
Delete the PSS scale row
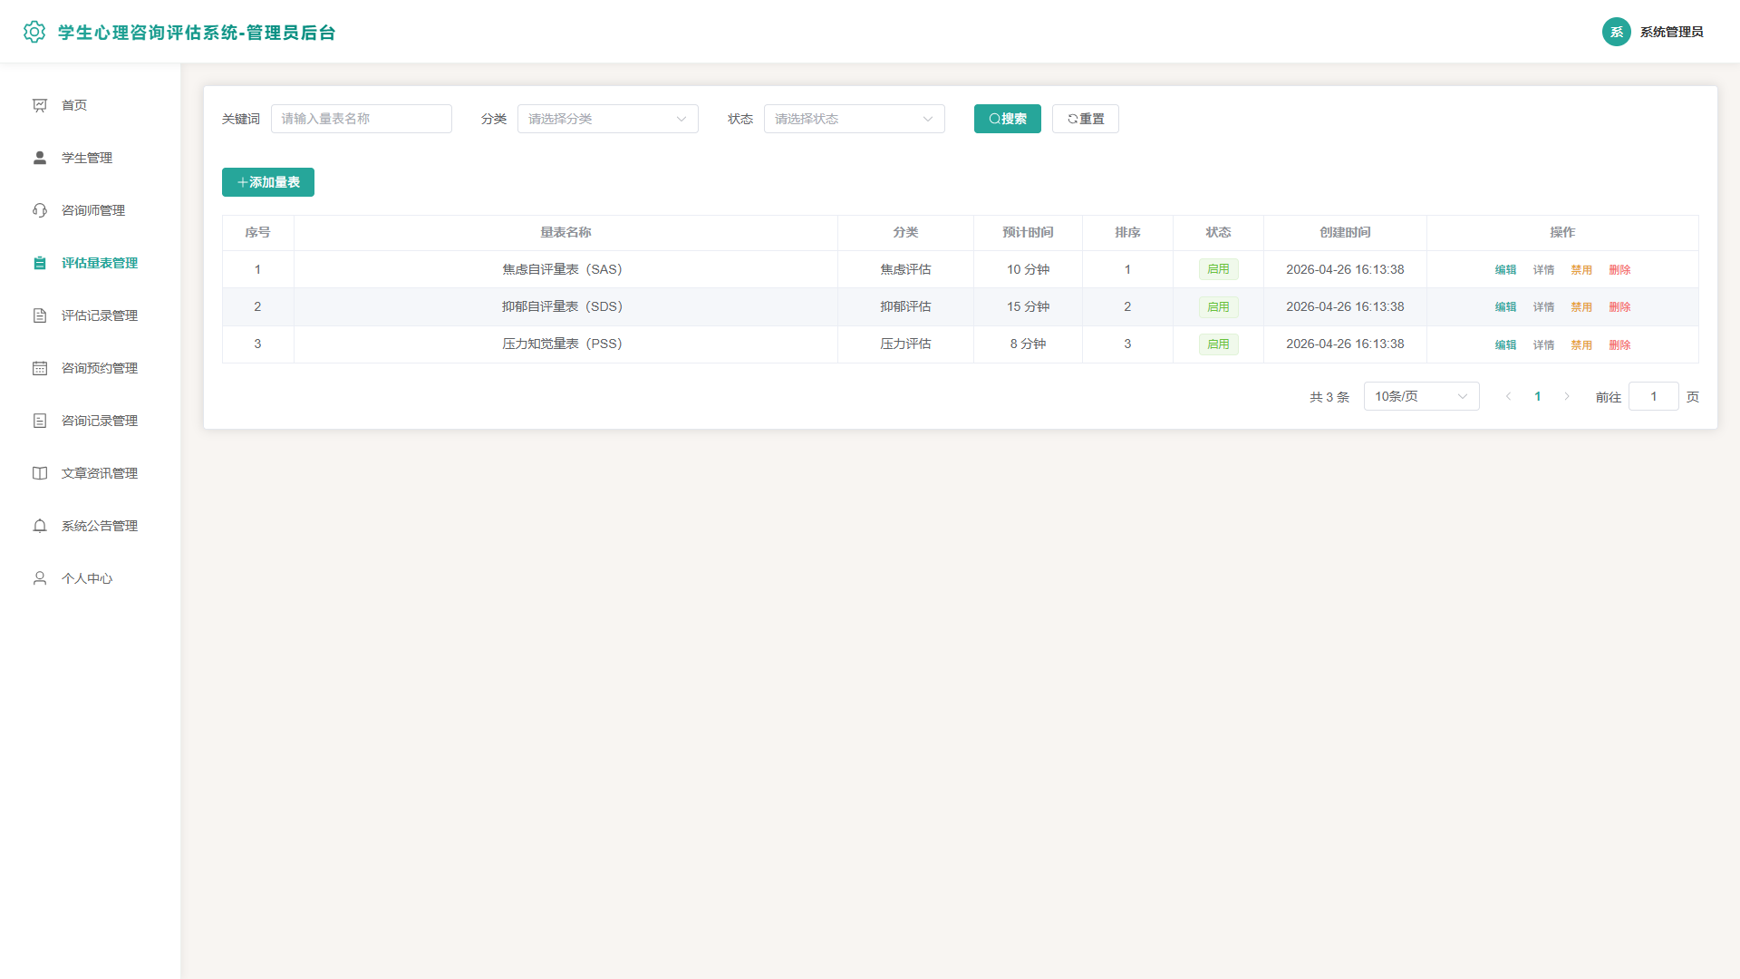tap(1619, 345)
